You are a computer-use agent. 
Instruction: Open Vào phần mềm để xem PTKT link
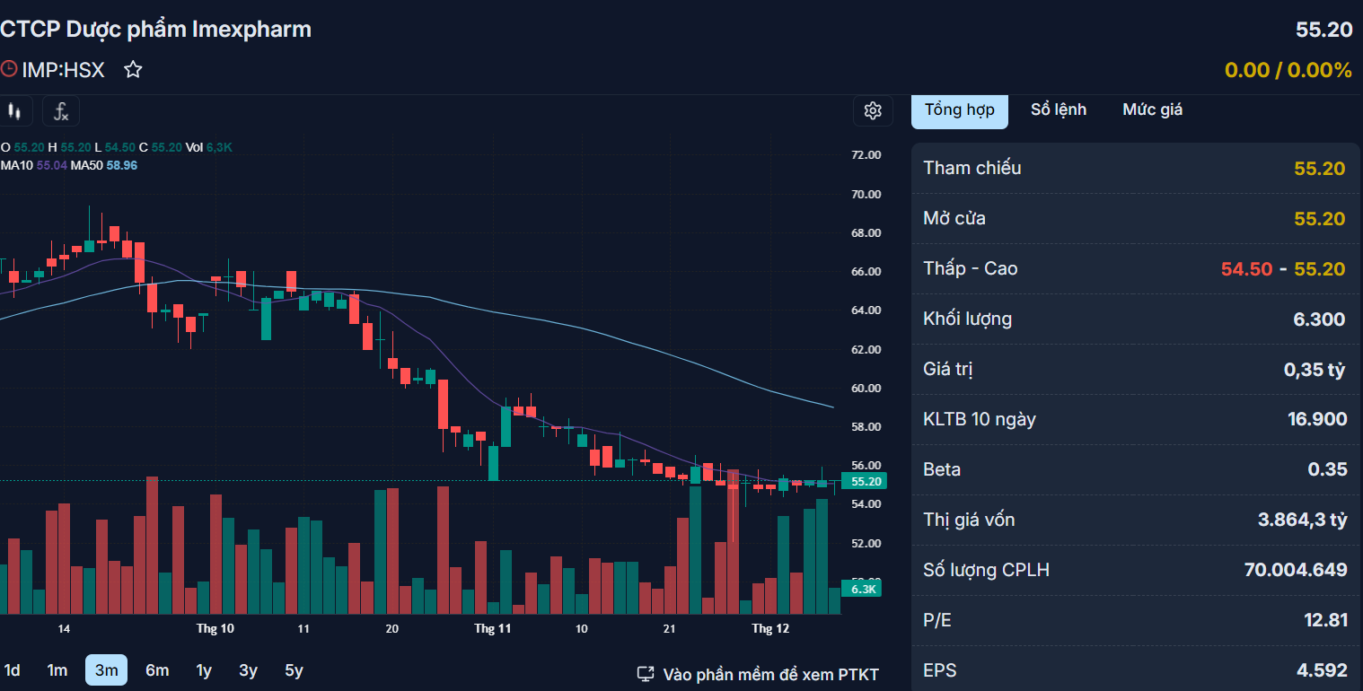758,674
